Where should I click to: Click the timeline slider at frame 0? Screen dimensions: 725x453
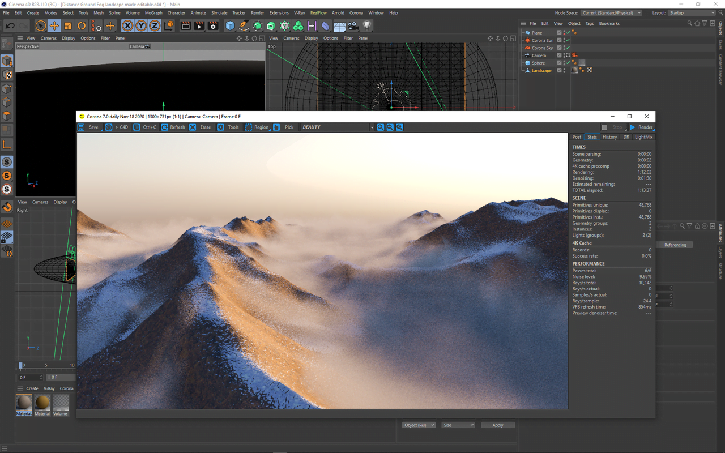coord(21,366)
